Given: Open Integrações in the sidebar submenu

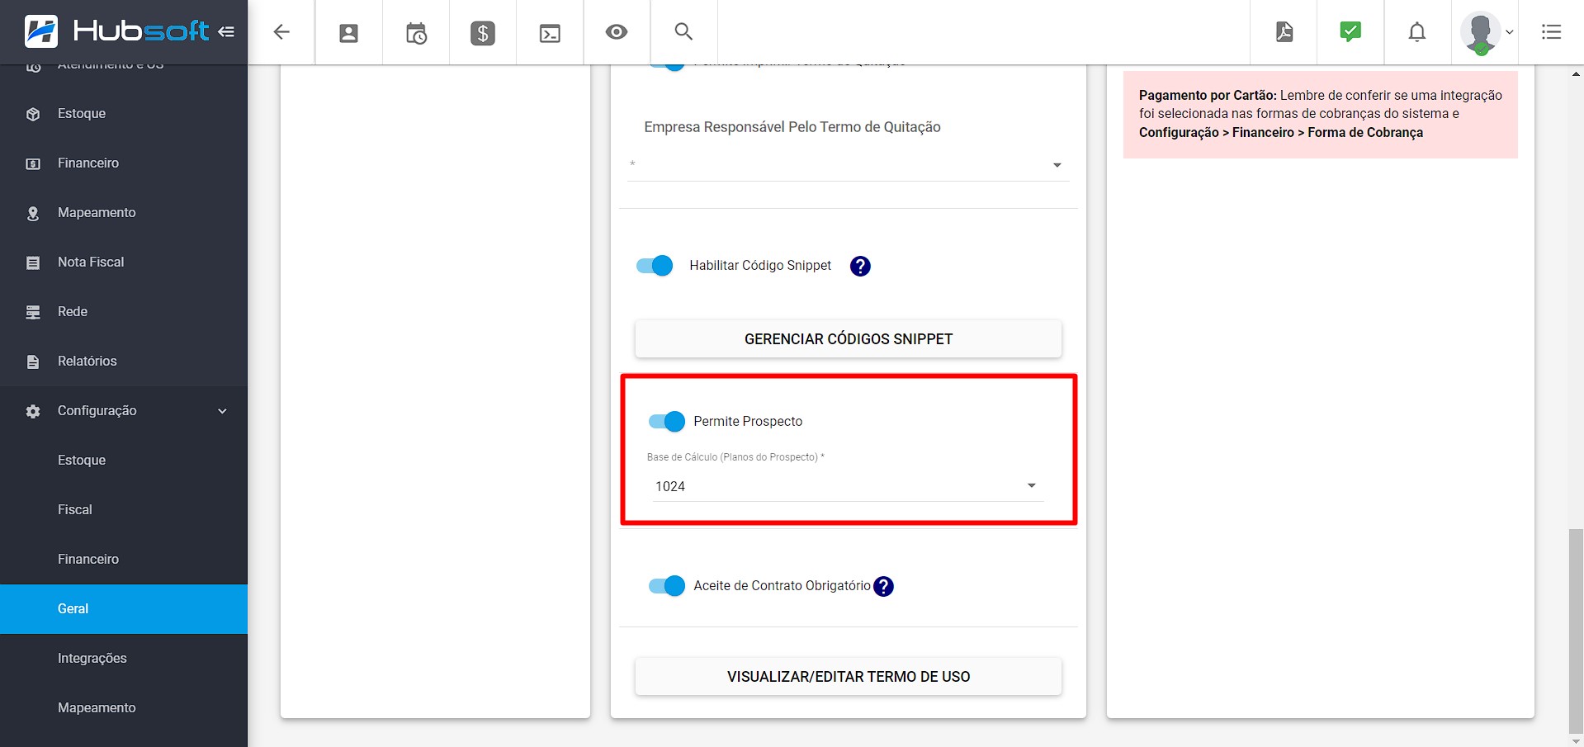Looking at the screenshot, I should point(92,659).
